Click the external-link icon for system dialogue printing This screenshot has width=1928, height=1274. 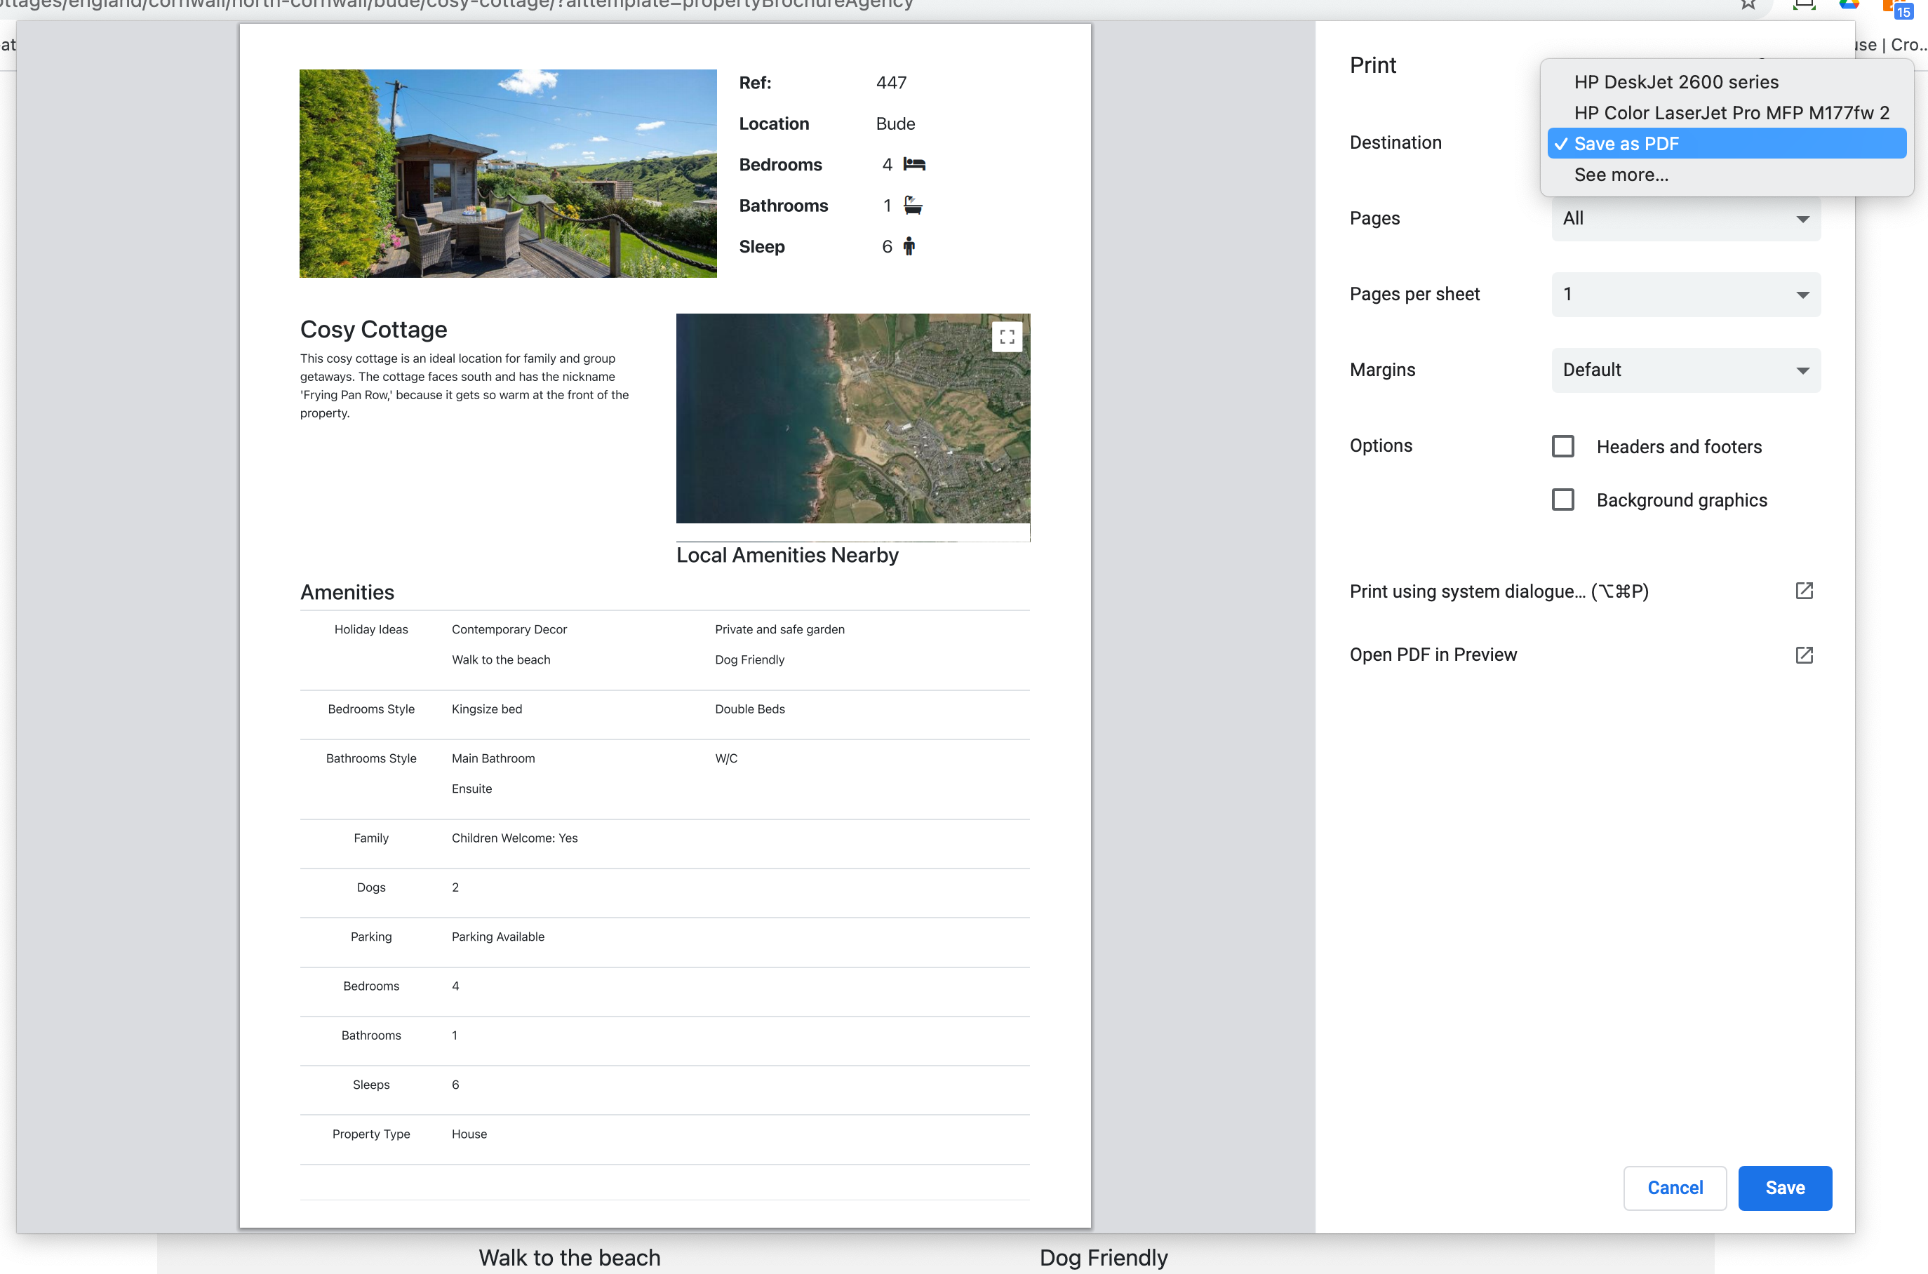pyautogui.click(x=1804, y=591)
